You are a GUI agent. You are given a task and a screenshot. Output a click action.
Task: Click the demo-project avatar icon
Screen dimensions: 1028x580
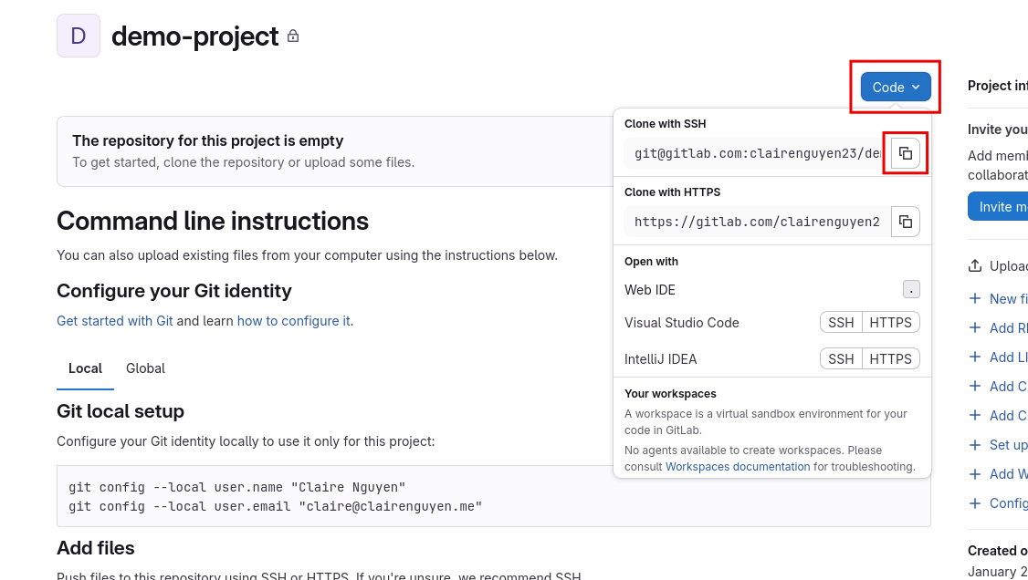pyautogui.click(x=78, y=35)
